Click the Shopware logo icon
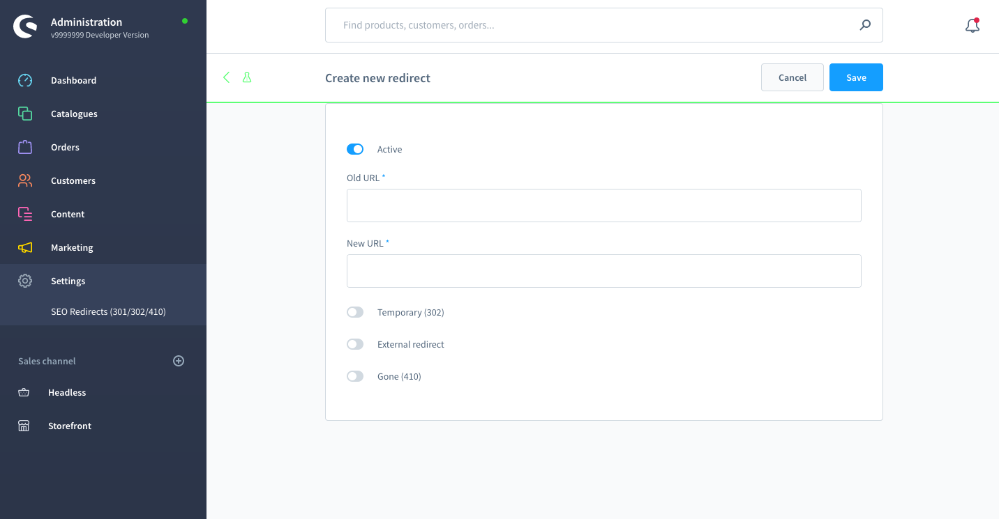Screen dimensions: 999x519 pyautogui.click(x=25, y=26)
